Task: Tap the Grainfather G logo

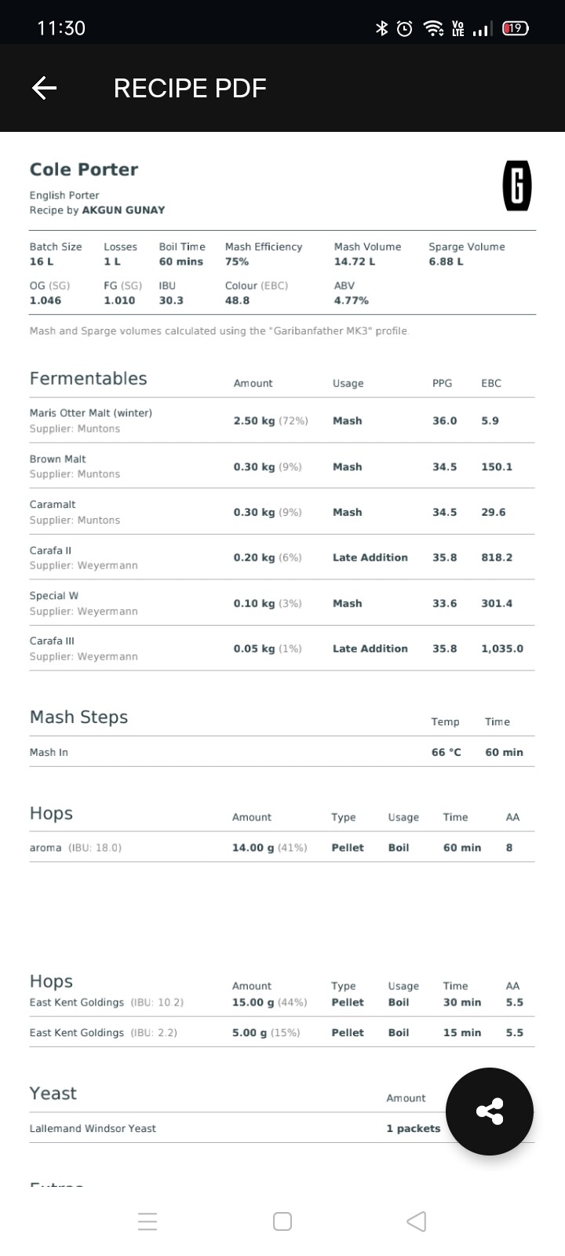Action: click(x=516, y=186)
